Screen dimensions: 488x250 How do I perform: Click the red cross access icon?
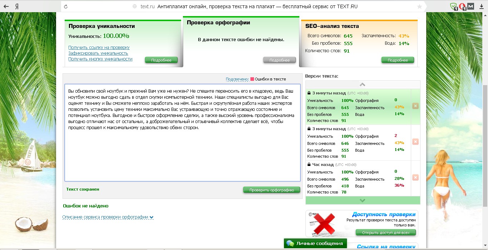coord(324,224)
